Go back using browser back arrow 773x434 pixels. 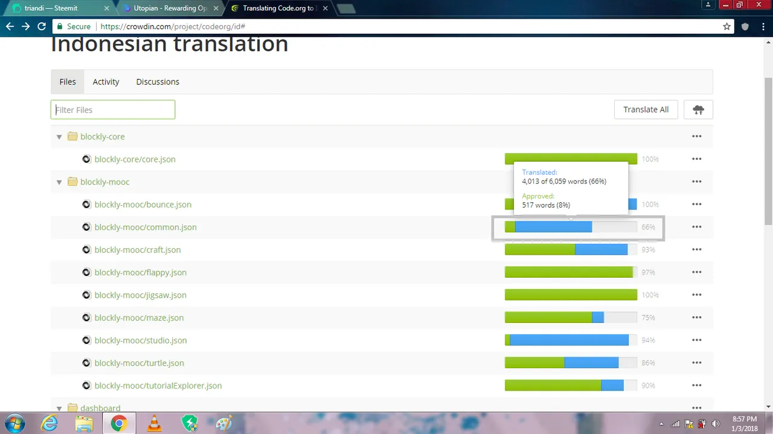[10, 27]
